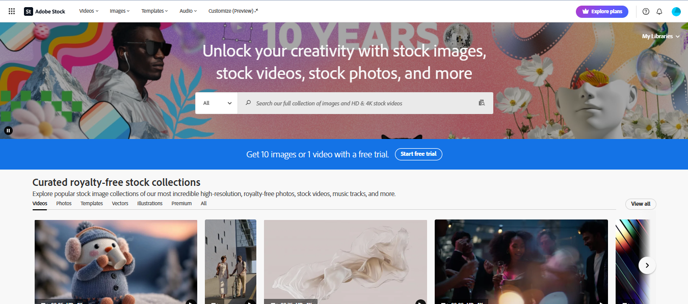Click the search input field
This screenshot has width=688, height=304.
pos(357,103)
